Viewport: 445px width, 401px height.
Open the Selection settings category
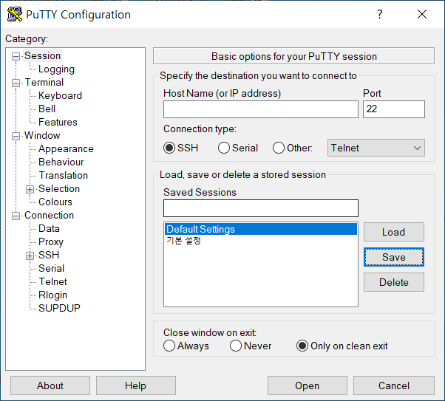(x=59, y=189)
